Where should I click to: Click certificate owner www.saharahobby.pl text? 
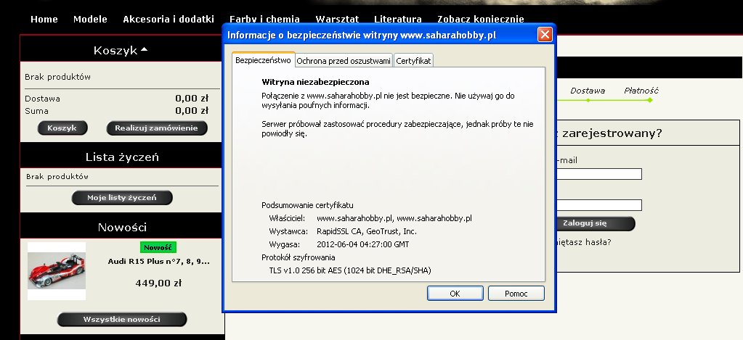pos(394,218)
